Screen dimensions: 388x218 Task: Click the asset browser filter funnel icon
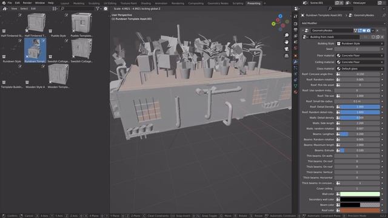pyautogui.click(x=98, y=8)
